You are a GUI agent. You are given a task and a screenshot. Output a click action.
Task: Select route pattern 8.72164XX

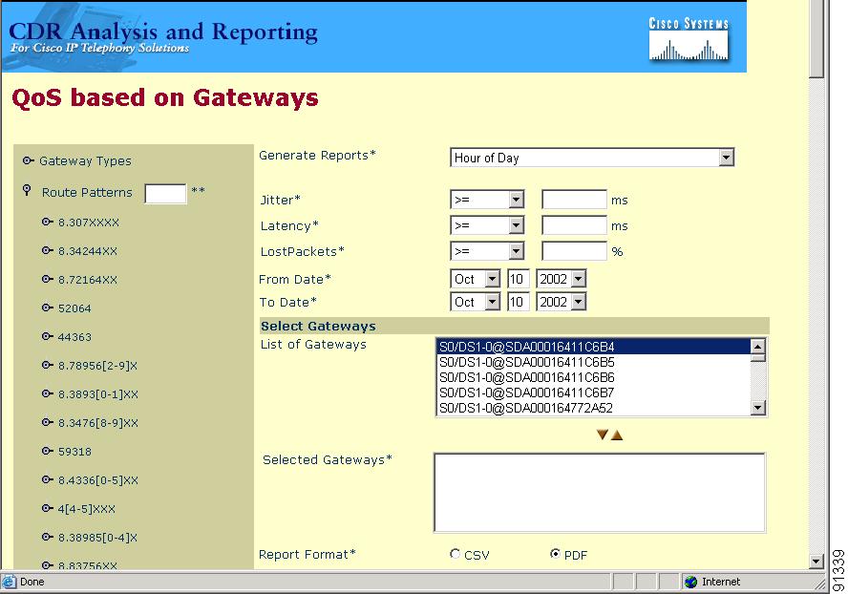tap(88, 280)
